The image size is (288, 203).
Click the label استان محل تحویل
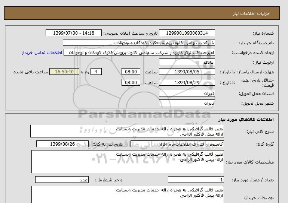coord(256,93)
